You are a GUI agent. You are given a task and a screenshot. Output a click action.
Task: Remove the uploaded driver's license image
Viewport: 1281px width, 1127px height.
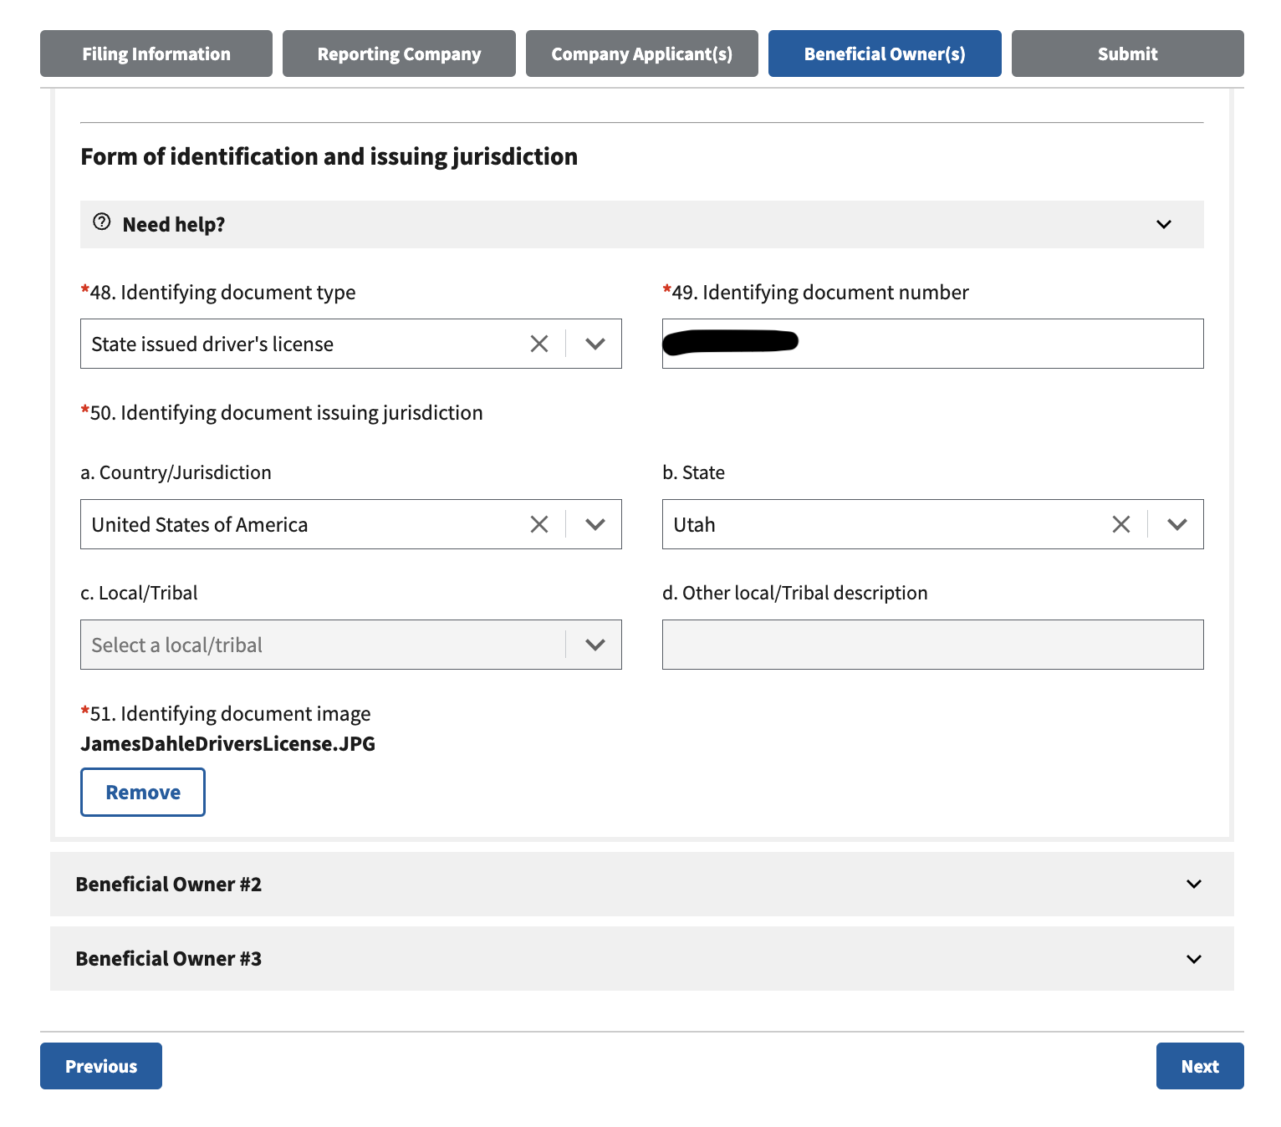tap(143, 792)
